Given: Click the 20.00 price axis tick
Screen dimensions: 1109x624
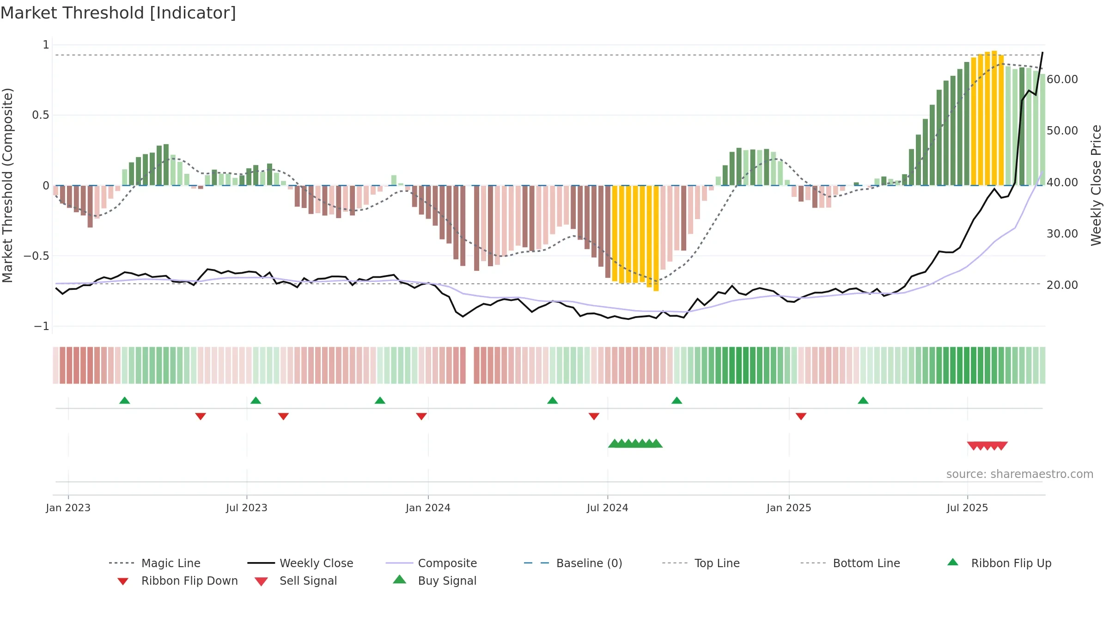Looking at the screenshot, I should pyautogui.click(x=1062, y=285).
